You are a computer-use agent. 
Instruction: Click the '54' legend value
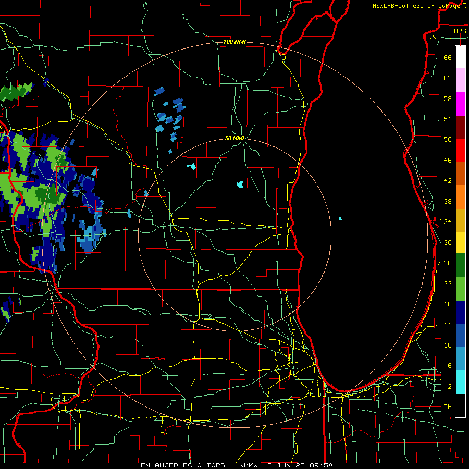pyautogui.click(x=448, y=119)
